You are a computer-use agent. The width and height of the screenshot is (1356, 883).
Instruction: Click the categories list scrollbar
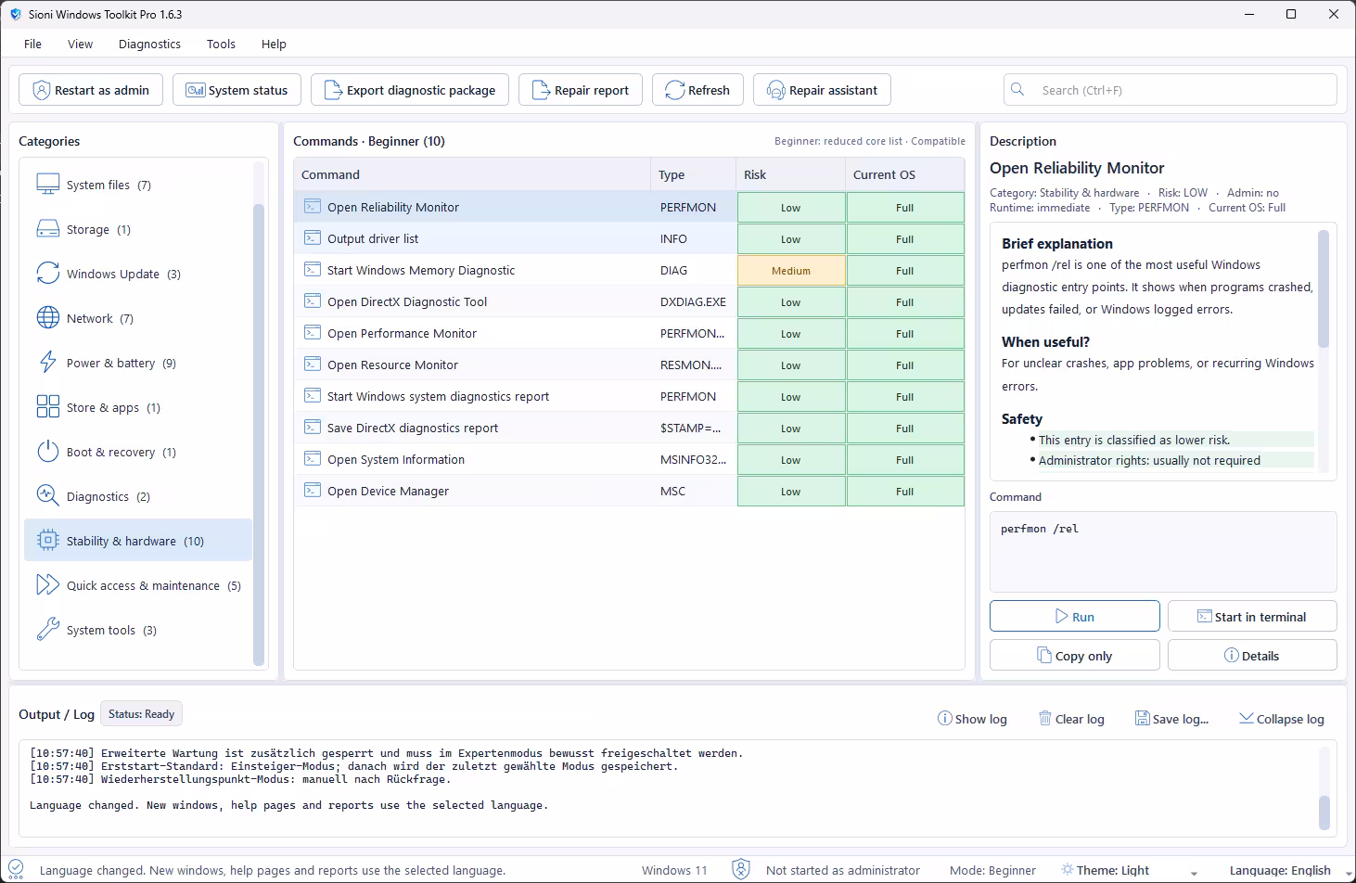point(259,433)
